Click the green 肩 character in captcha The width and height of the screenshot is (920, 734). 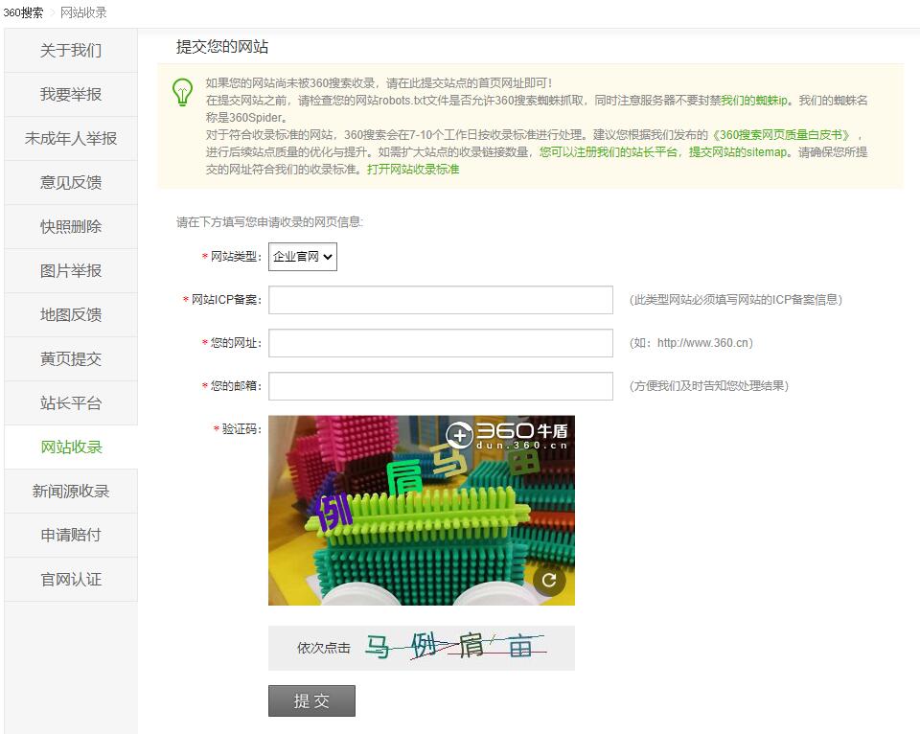point(404,476)
